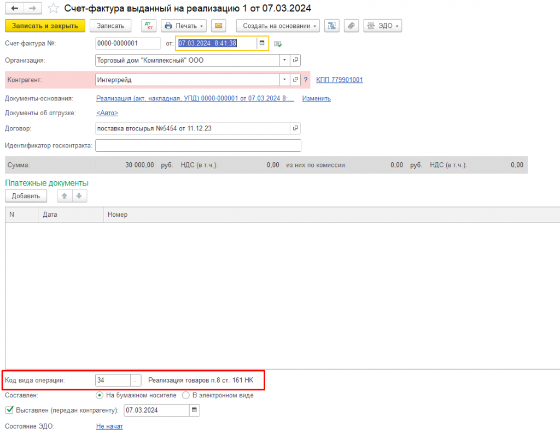Open Создать на основании menu
560x434 pixels.
point(278,26)
